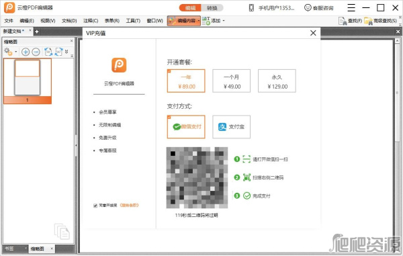403x256 pixels.
Task: Rotate page counterclockwise in thumbnail toolbar
Action: click(48, 52)
